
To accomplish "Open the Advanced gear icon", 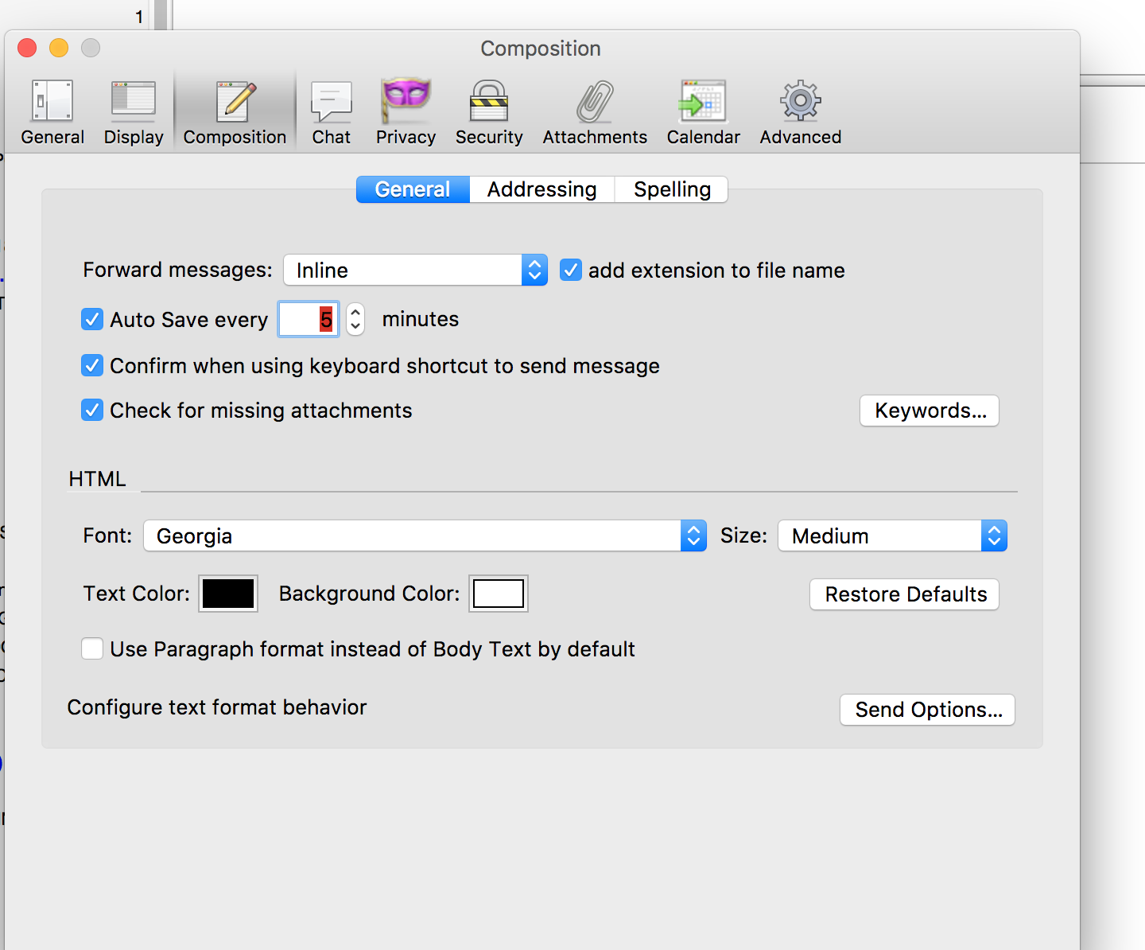I will (801, 101).
